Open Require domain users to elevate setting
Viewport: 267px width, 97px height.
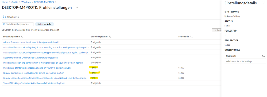(34, 73)
